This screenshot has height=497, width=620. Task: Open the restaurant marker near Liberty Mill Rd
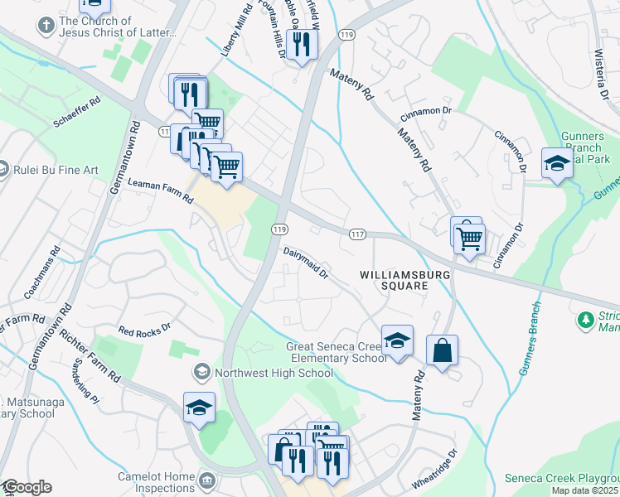[x=191, y=97]
